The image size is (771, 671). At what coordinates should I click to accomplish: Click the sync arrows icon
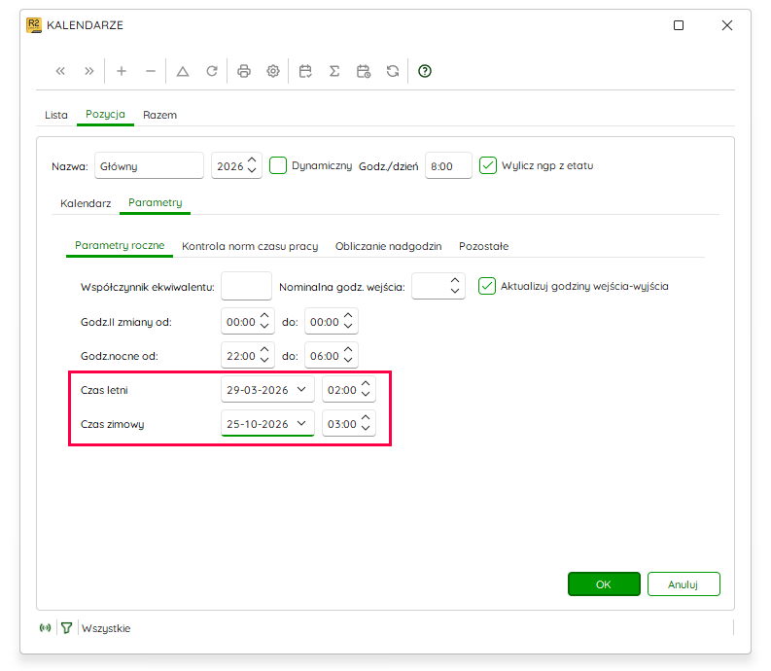tap(393, 71)
